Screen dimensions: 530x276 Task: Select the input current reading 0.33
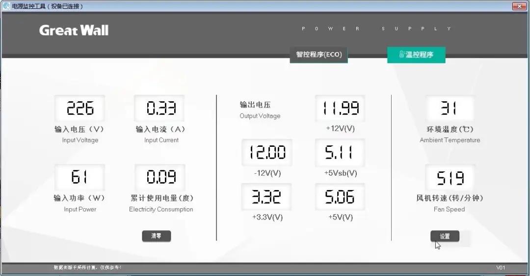159,108
